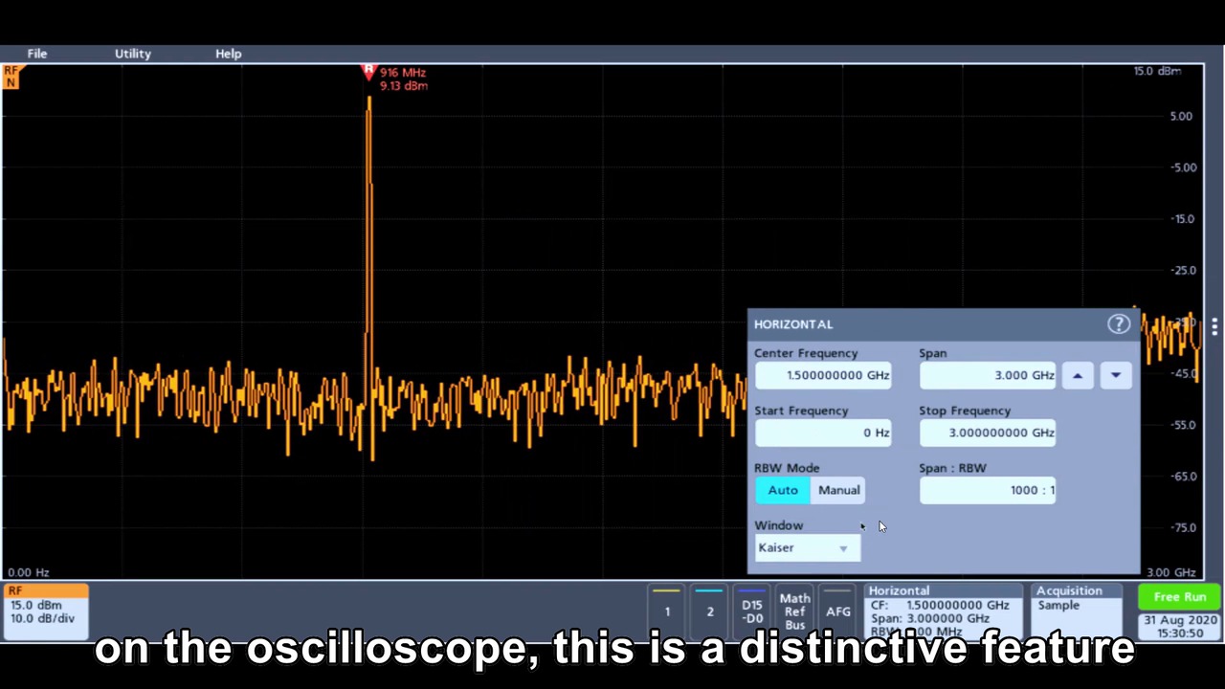Edit the Center Frequency value

tap(824, 374)
